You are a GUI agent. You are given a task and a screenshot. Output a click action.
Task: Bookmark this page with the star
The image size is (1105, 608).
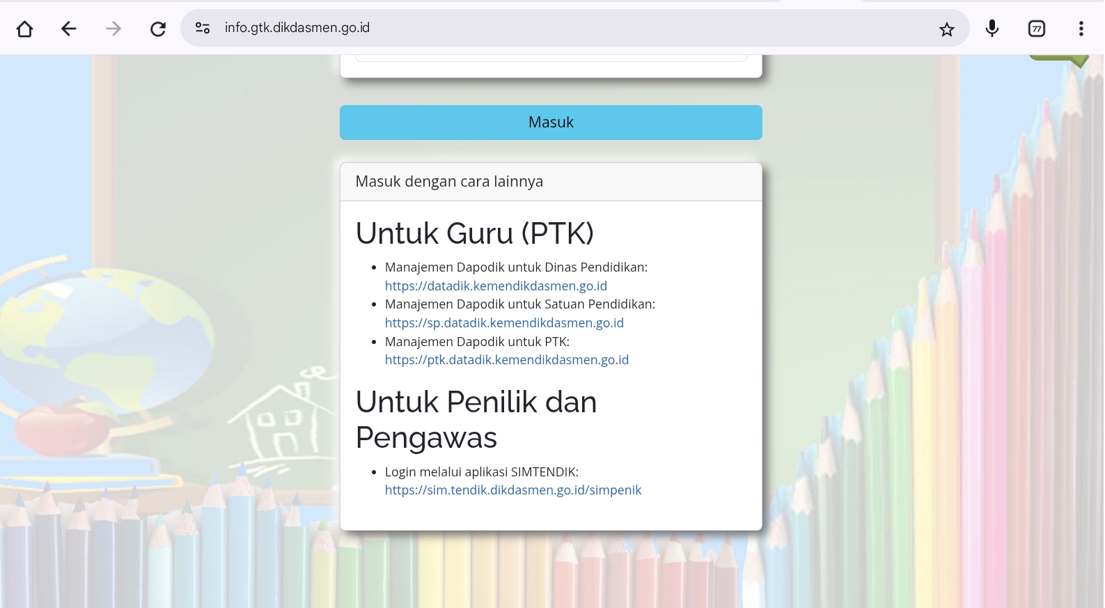point(947,29)
